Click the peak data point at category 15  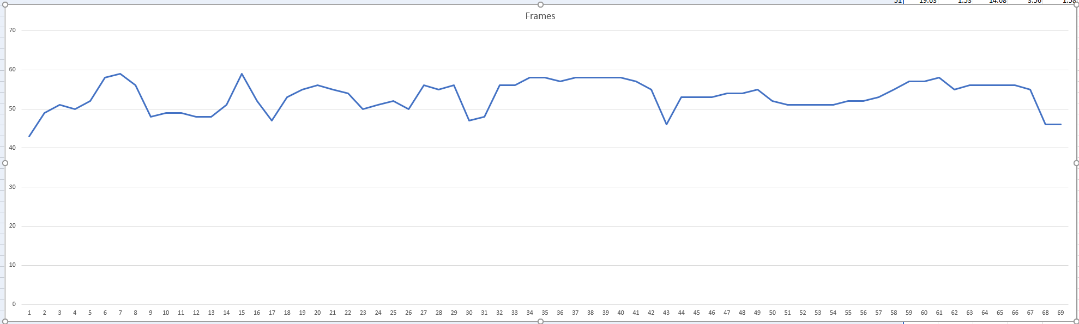pos(242,74)
